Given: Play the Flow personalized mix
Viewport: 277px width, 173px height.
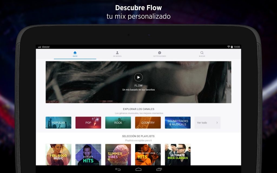Looking at the screenshot, I should (138, 77).
